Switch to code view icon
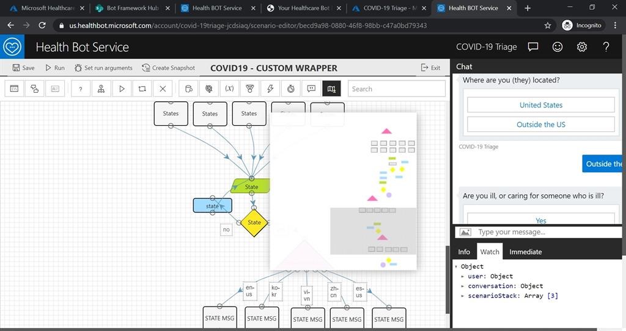 click(14, 89)
